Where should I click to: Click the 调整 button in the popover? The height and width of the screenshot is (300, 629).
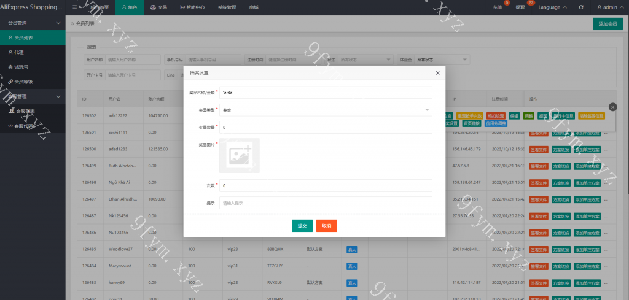529,116
